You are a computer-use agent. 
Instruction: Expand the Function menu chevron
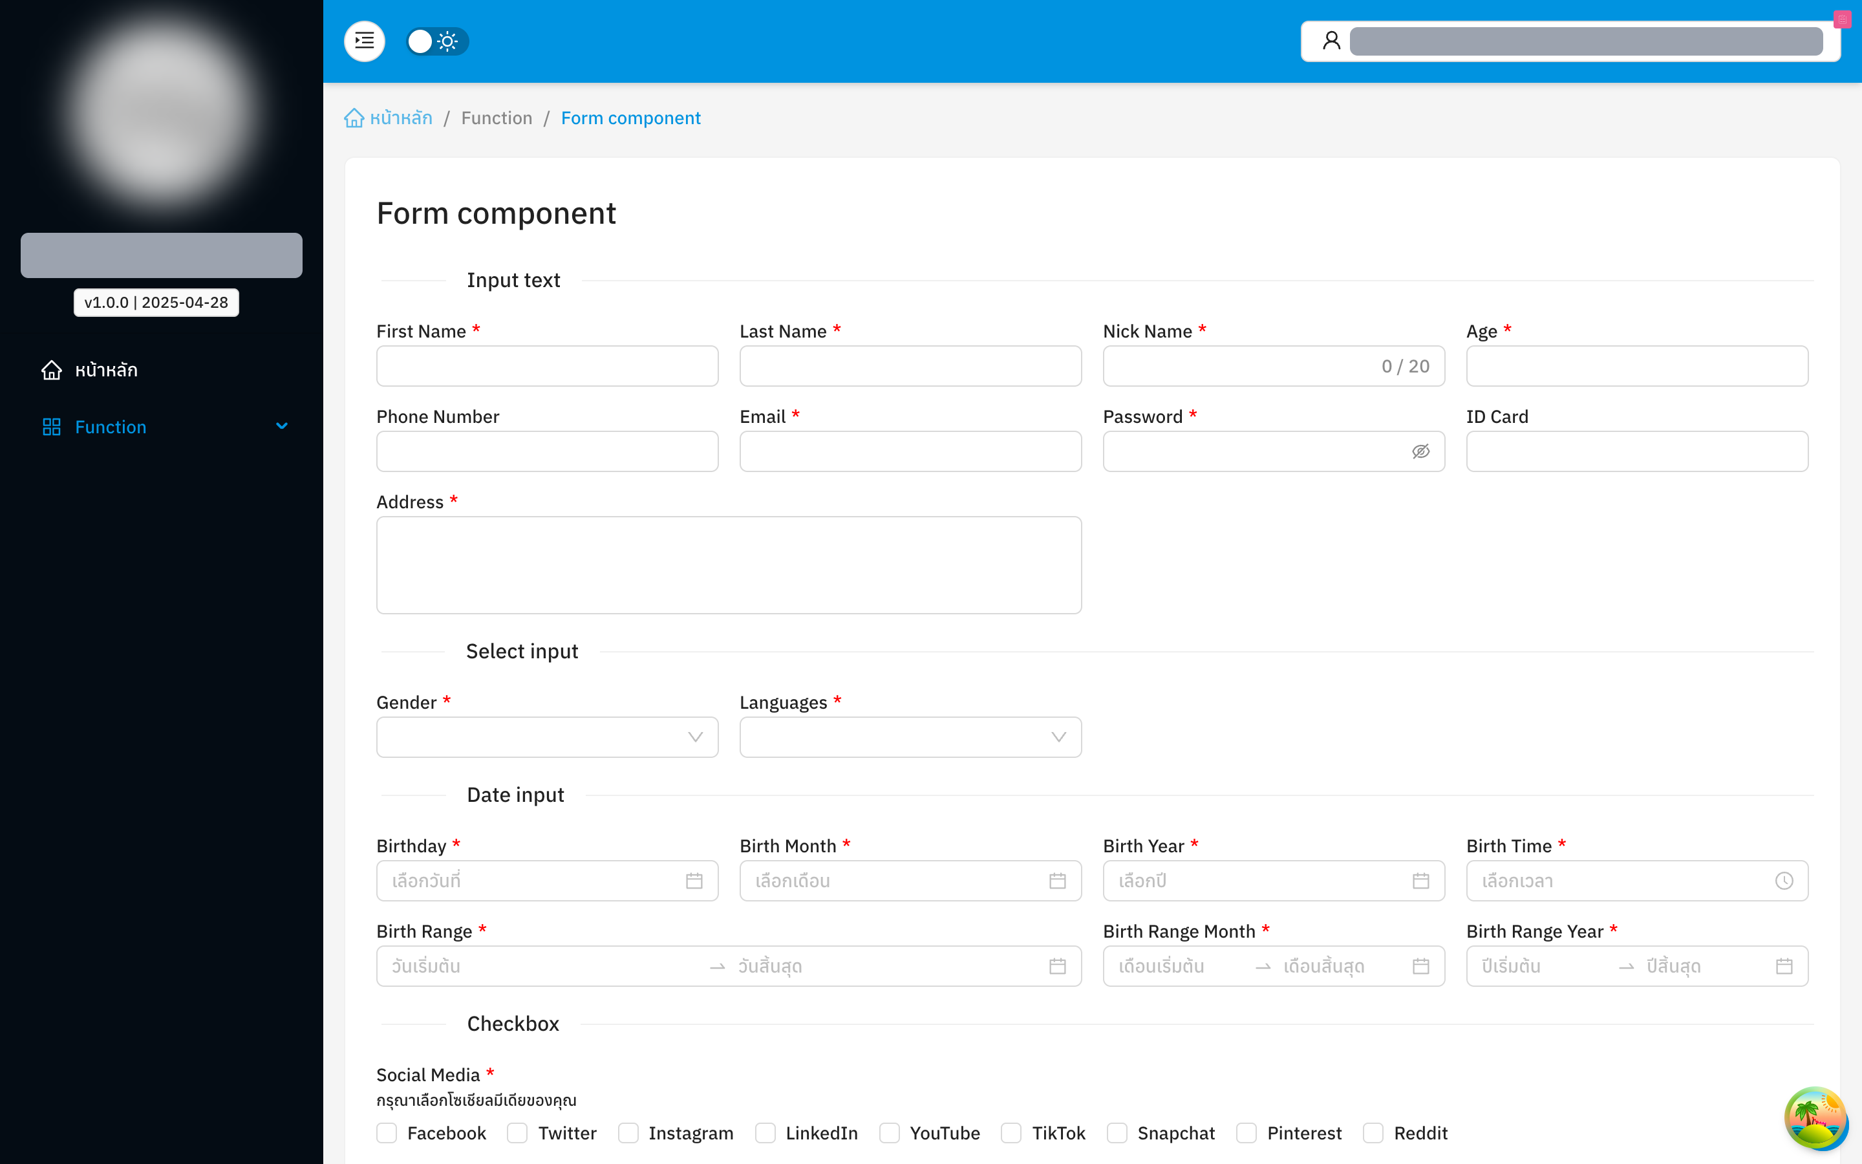pyautogui.click(x=282, y=427)
